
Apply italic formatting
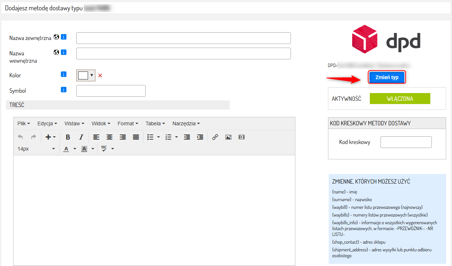coord(81,137)
